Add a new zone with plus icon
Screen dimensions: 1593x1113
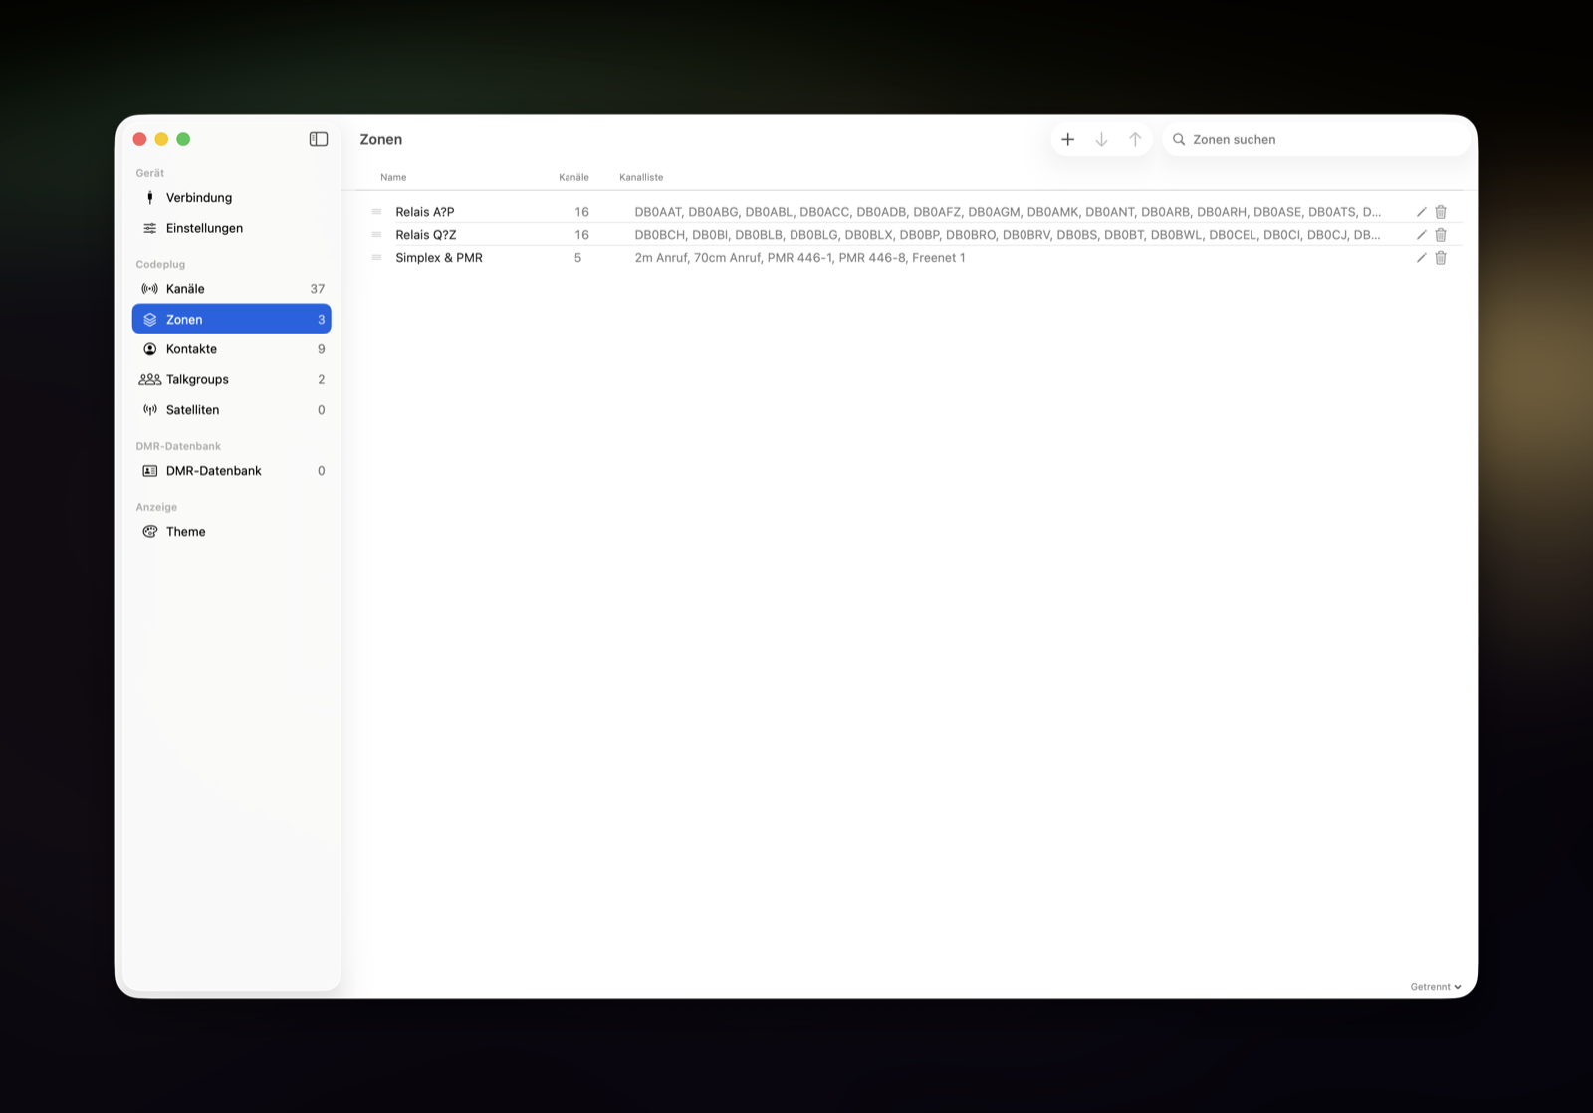tap(1067, 139)
